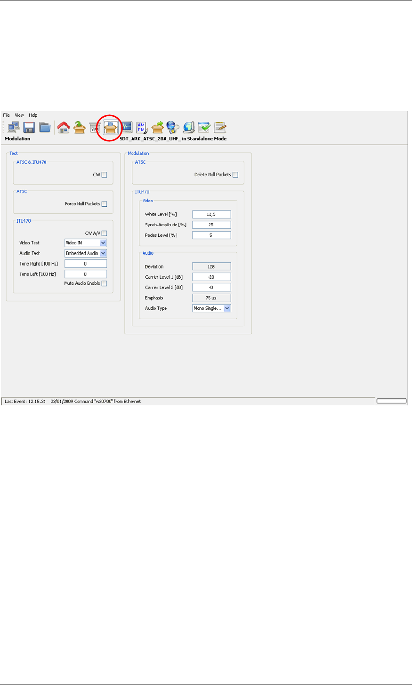Open the File menu

pyautogui.click(x=7, y=115)
